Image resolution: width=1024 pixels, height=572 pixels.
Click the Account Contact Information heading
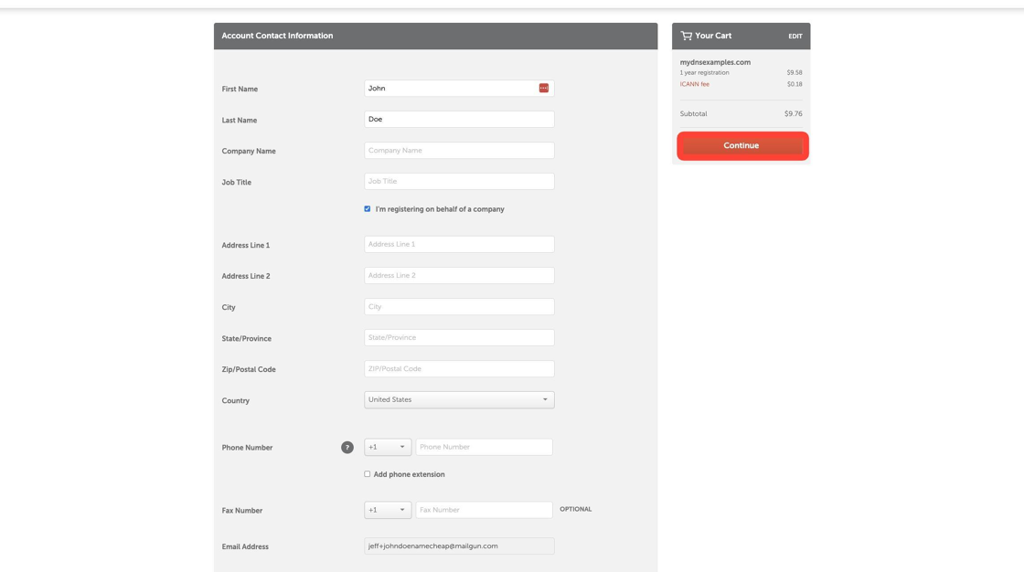pos(277,36)
